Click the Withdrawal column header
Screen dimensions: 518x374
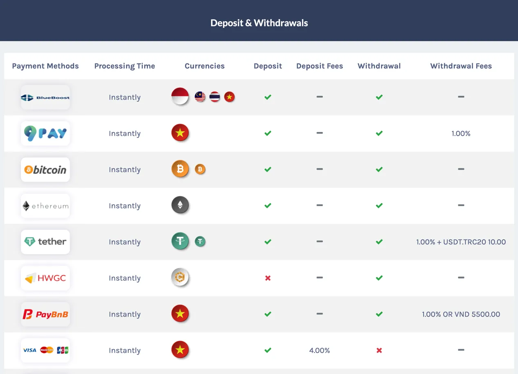point(379,66)
